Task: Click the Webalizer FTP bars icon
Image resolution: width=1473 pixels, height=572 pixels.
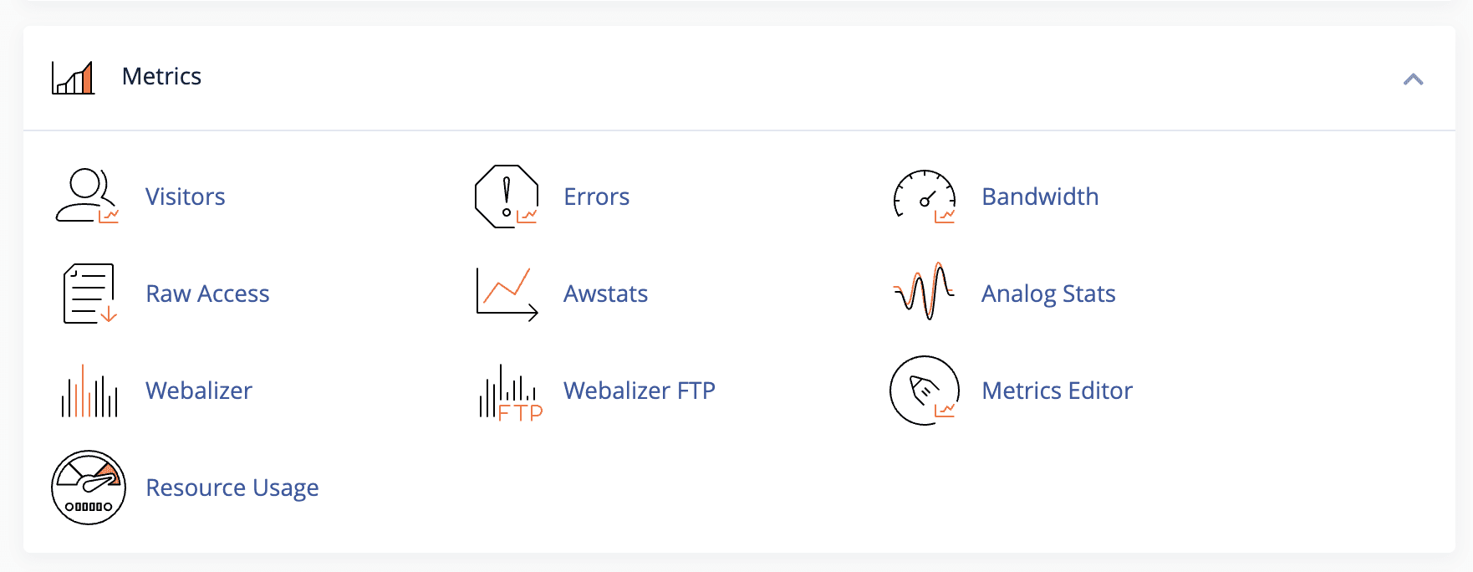Action: [x=511, y=392]
